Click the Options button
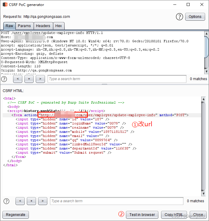Screen dimensions: 209x221 [195, 17]
